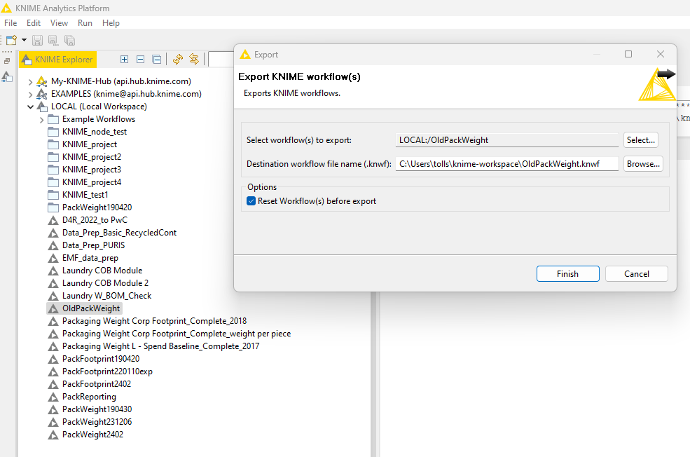Expand the Example Workflows folder

pyautogui.click(x=41, y=119)
